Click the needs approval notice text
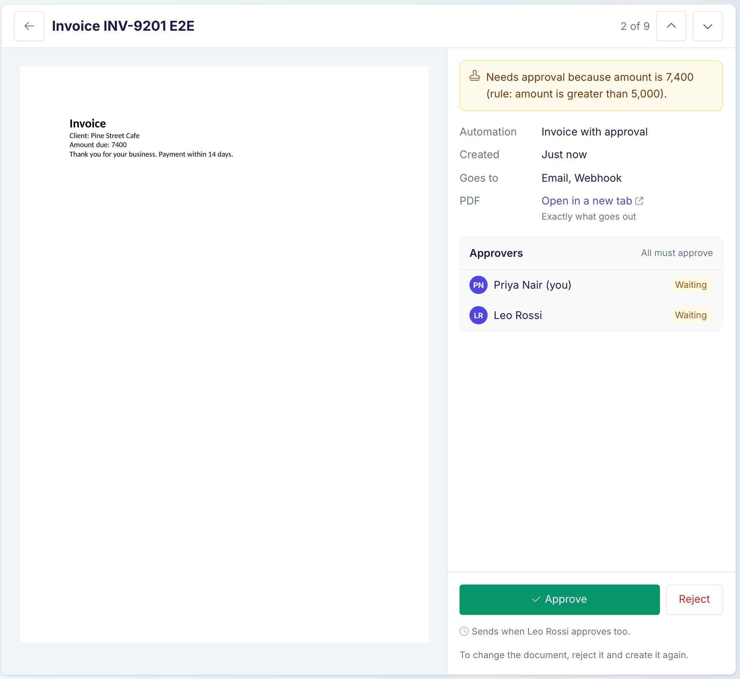Screen dimensions: 740x679 pyautogui.click(x=590, y=85)
